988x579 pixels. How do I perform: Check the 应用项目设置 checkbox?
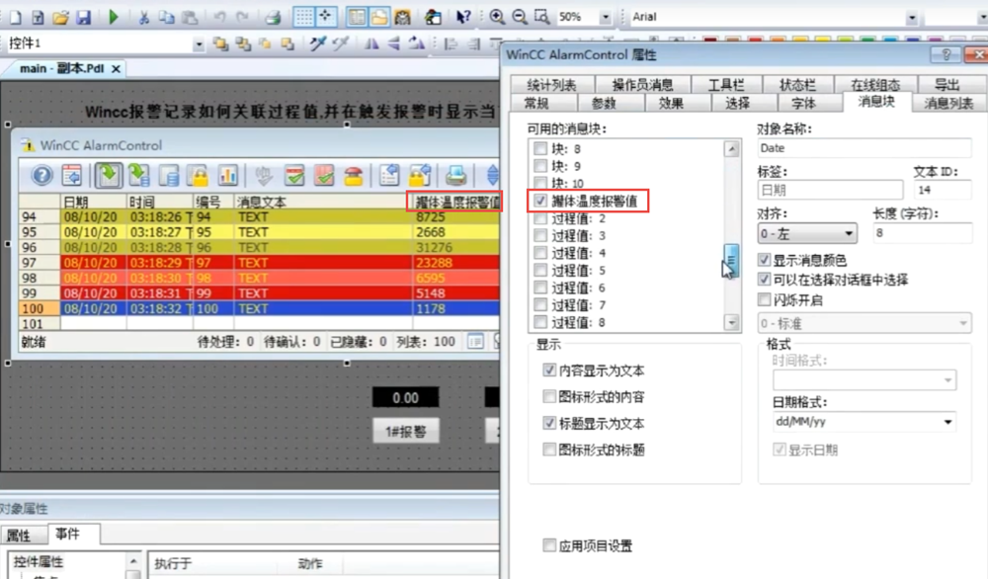click(549, 545)
